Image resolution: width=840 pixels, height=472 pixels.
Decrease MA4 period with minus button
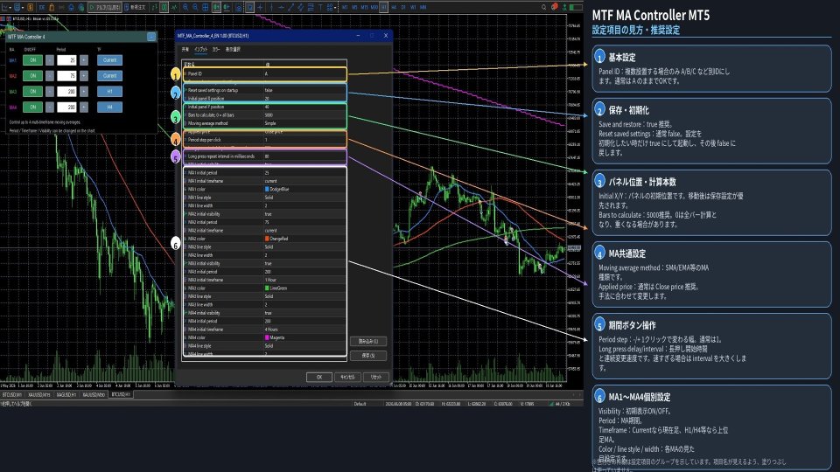[x=50, y=107]
